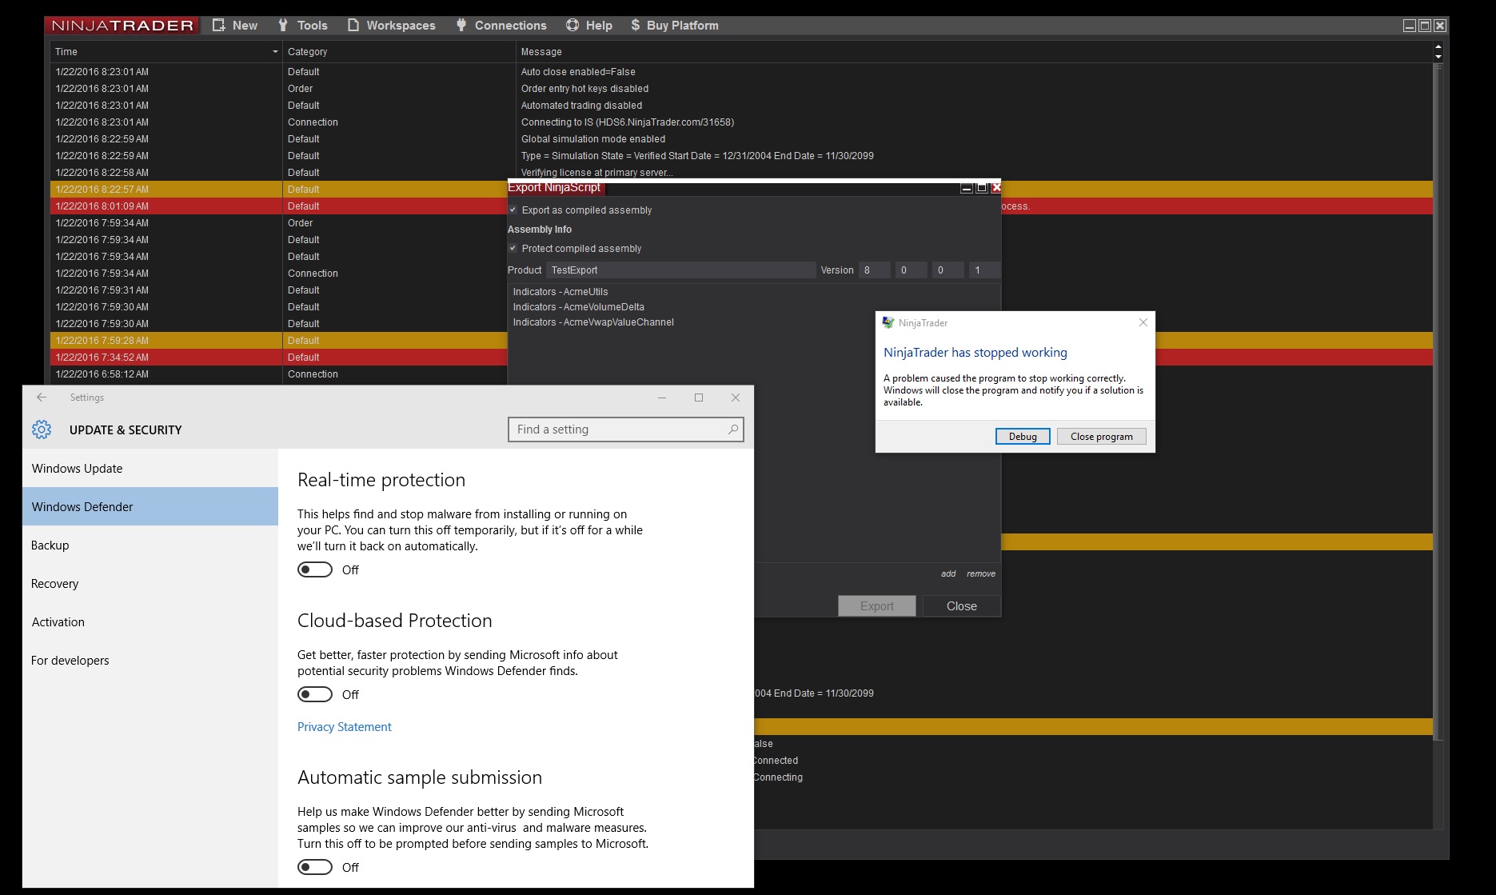Image resolution: width=1496 pixels, height=895 pixels.
Task: Open the Tools menu with wrench icon
Action: (303, 26)
